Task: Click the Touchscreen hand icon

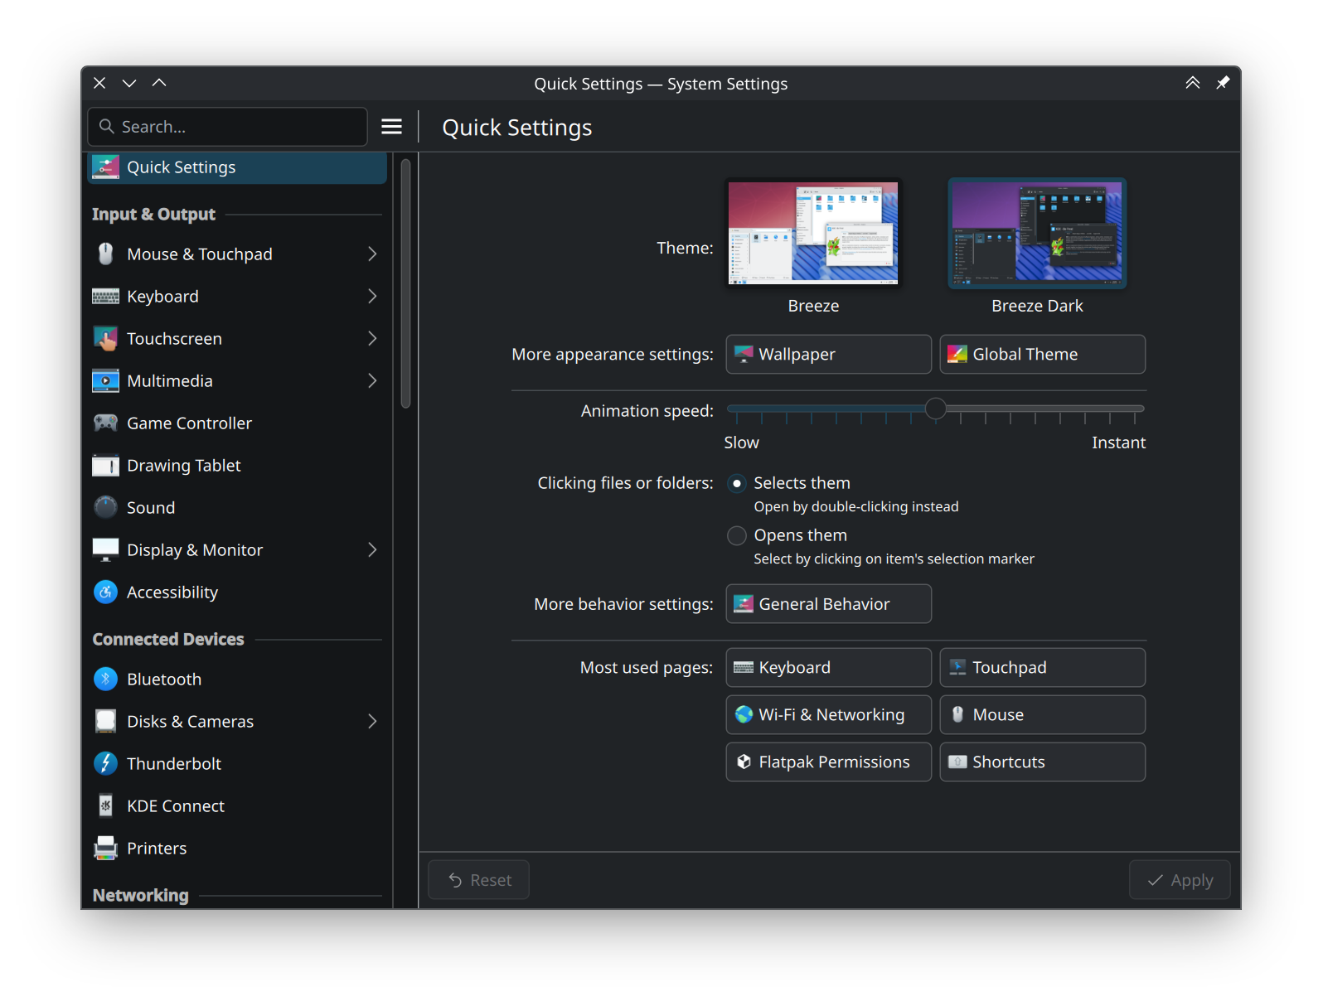Action: click(105, 338)
